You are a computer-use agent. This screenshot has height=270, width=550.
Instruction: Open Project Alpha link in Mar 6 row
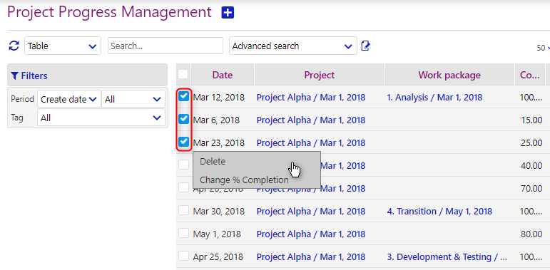311,120
